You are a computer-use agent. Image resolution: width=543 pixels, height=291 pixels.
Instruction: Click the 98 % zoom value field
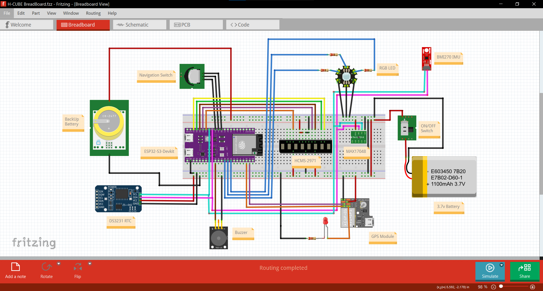pos(482,287)
